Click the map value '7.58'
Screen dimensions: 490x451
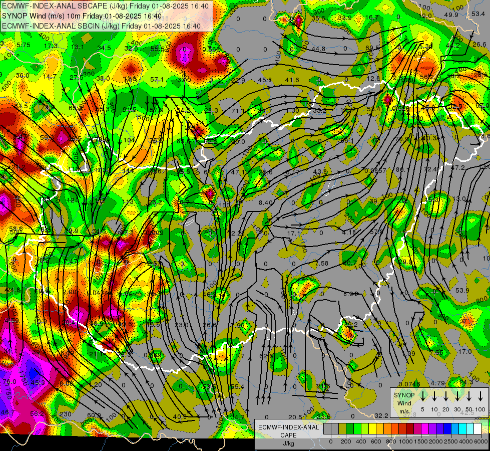pyautogui.click(x=321, y=264)
